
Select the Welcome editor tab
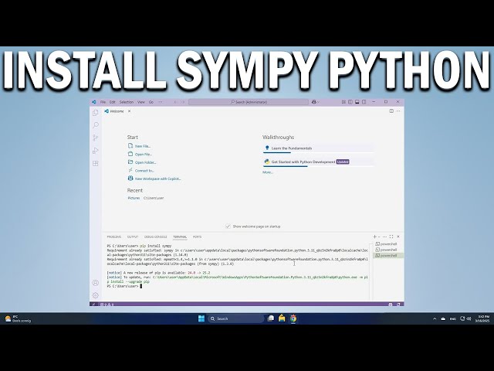pyautogui.click(x=117, y=111)
